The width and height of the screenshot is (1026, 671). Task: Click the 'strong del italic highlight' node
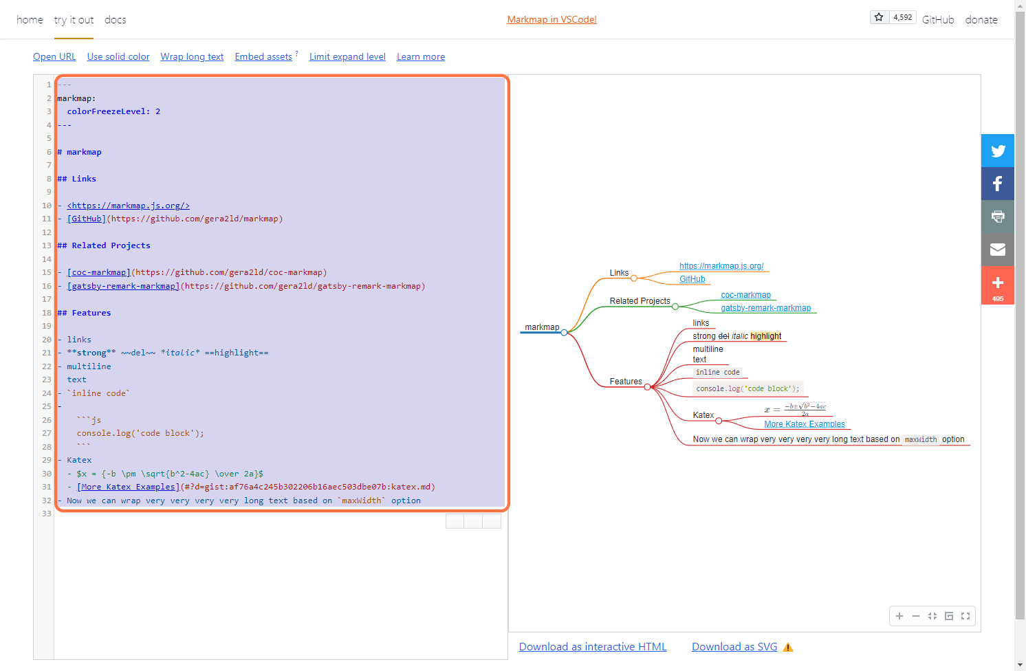tap(737, 336)
